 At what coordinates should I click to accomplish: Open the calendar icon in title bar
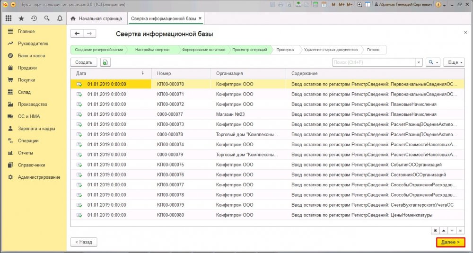click(324, 5)
